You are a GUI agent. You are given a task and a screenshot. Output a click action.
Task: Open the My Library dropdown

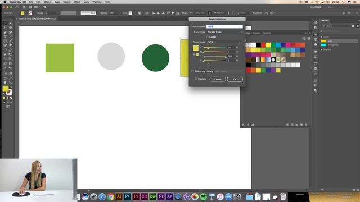tap(335, 26)
